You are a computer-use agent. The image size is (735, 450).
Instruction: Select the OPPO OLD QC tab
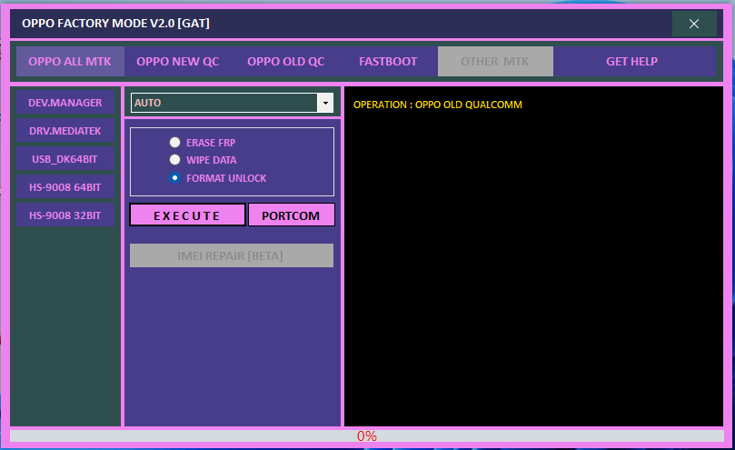[285, 62]
